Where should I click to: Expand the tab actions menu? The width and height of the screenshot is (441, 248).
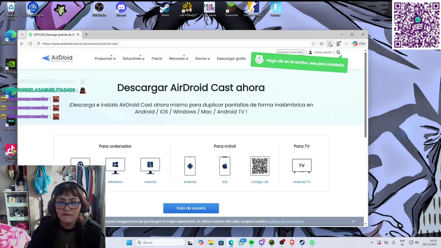(x=22, y=34)
